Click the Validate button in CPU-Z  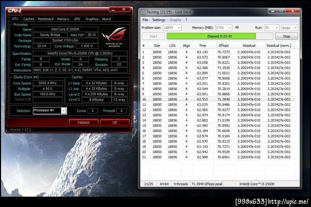pyautogui.click(x=83, y=123)
